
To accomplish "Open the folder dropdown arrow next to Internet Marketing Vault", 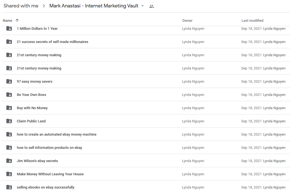I will 143,6.
